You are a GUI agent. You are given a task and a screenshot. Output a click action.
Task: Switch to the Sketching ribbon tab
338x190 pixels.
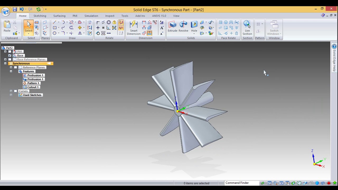(x=40, y=16)
